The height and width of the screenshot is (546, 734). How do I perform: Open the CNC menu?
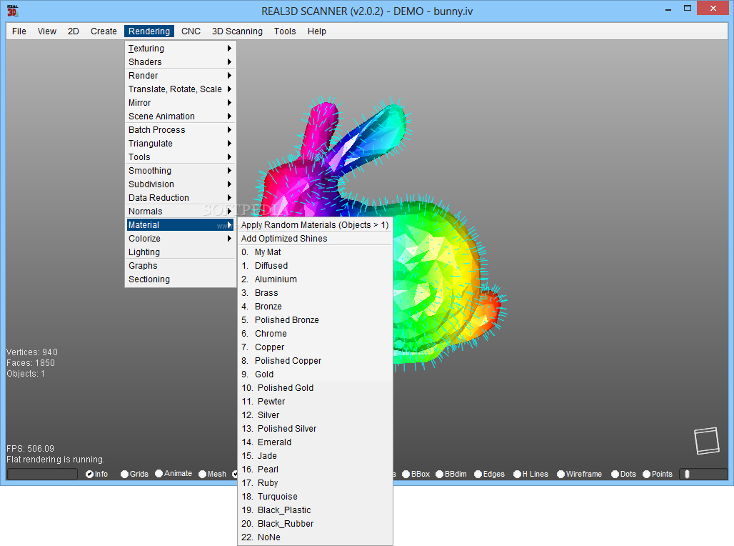[x=191, y=31]
